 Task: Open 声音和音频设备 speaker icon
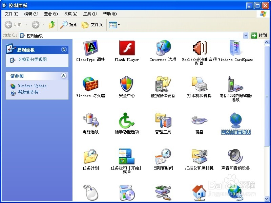click(x=235, y=156)
